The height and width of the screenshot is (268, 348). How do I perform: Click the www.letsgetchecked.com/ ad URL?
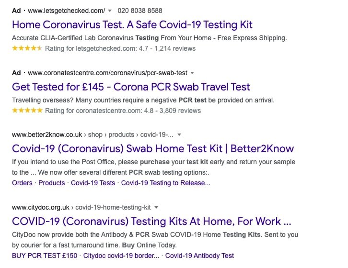66,11
